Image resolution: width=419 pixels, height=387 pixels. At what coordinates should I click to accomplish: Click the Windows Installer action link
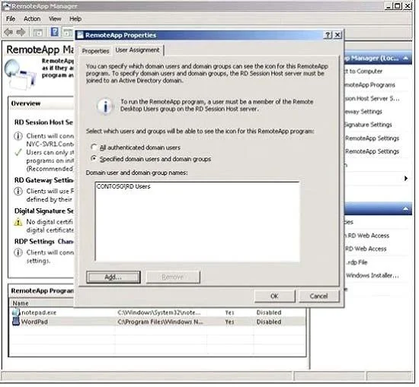[x=372, y=275]
